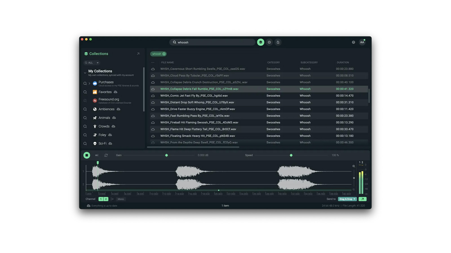Pop out the Collections panel arrow
Image resolution: width=451 pixels, height=253 pixels.
pos(138,54)
